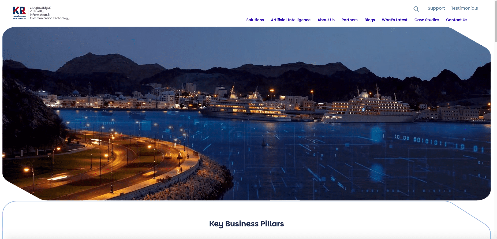The image size is (497, 239).
Task: Click the vertical scrollbar track below thumb
Action: (x=496, y=139)
